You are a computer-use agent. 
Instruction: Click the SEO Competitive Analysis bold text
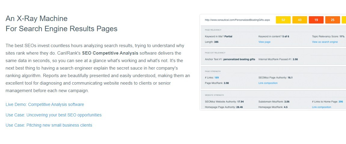click(x=110, y=53)
